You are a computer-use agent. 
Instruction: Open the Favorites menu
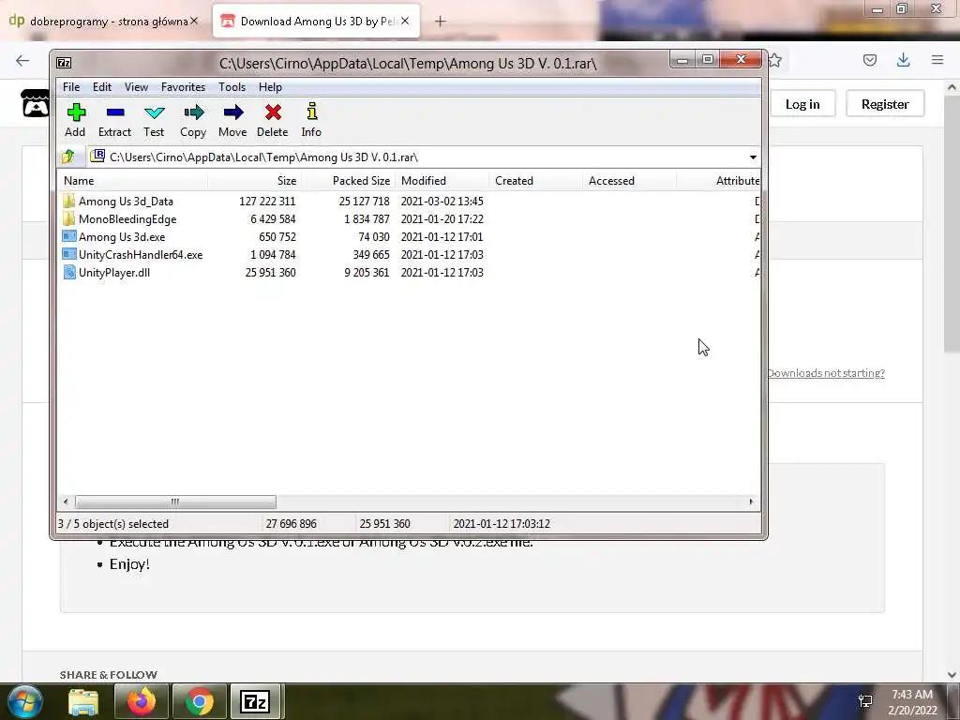[183, 87]
